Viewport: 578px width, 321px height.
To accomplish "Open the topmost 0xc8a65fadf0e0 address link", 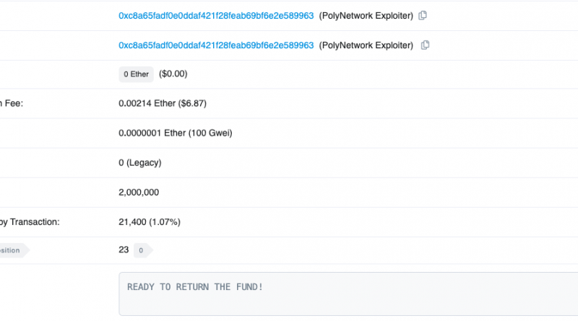I will click(x=216, y=15).
